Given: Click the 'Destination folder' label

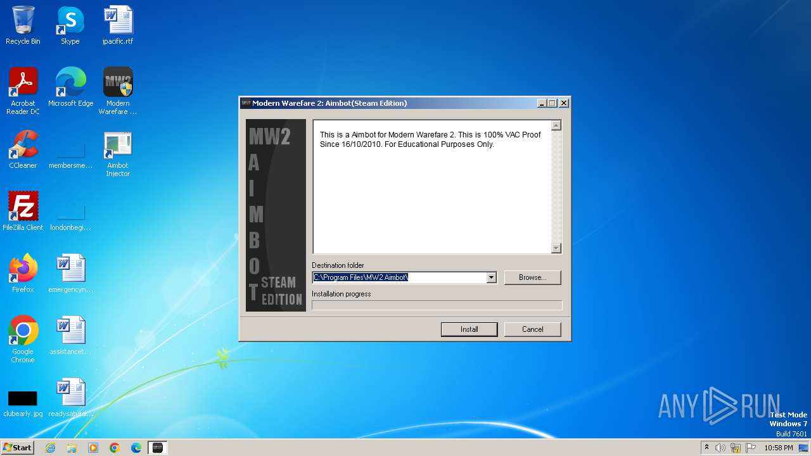Looking at the screenshot, I should tap(338, 265).
